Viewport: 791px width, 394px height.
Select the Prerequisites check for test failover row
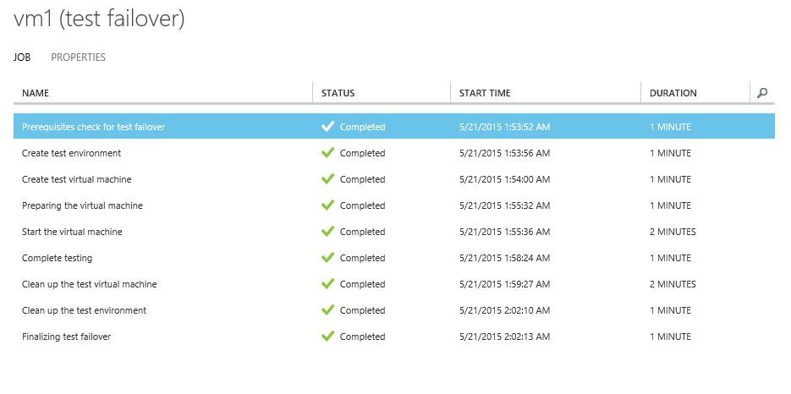[x=394, y=127]
